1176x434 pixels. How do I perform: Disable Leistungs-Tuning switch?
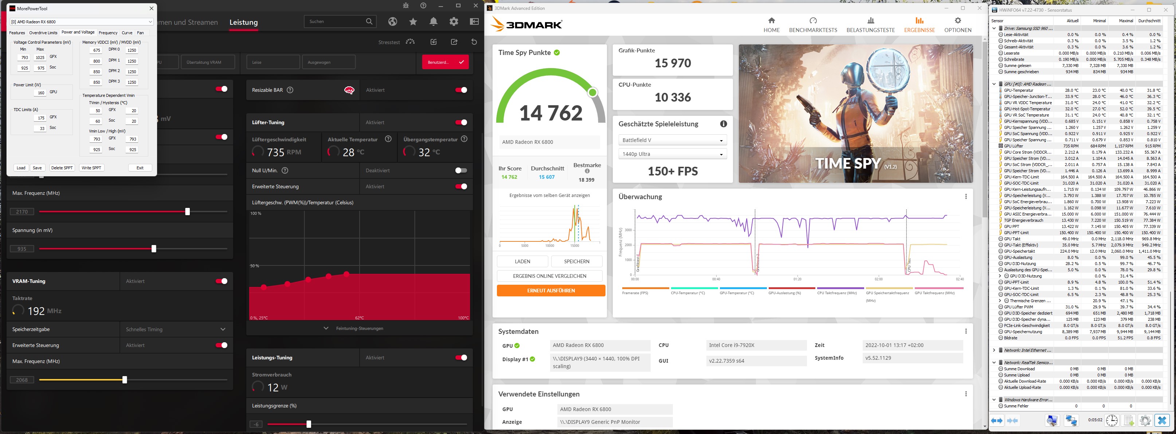click(460, 357)
